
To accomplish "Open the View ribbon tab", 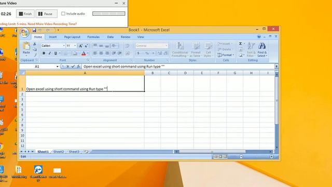I will coord(141,37).
